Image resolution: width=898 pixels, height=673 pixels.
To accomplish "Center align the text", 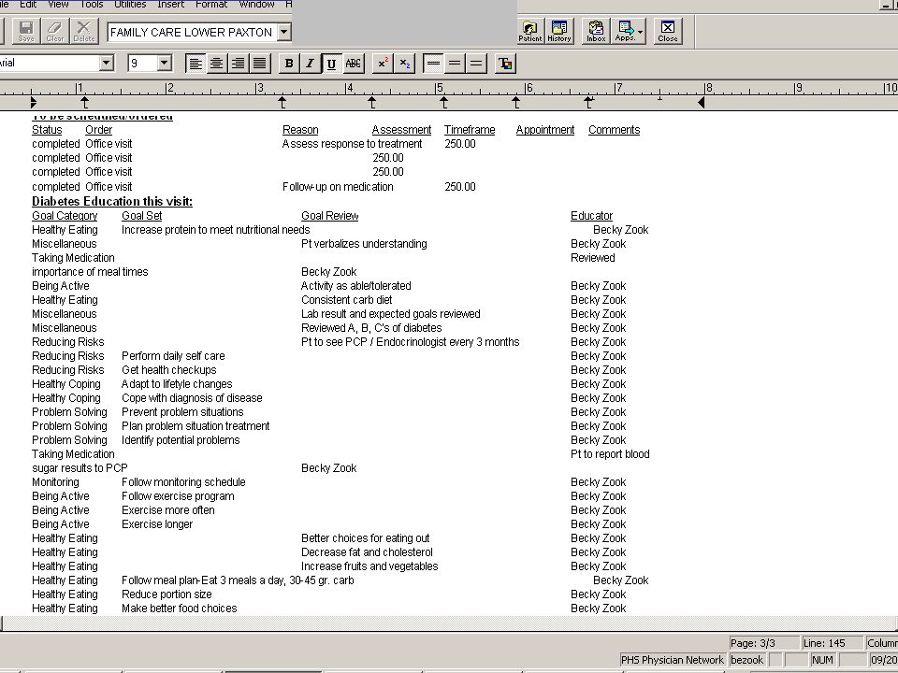I will click(x=216, y=63).
